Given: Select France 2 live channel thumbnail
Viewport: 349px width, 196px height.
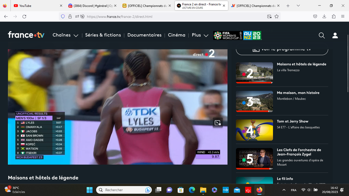Looking at the screenshot, I should (254, 73).
